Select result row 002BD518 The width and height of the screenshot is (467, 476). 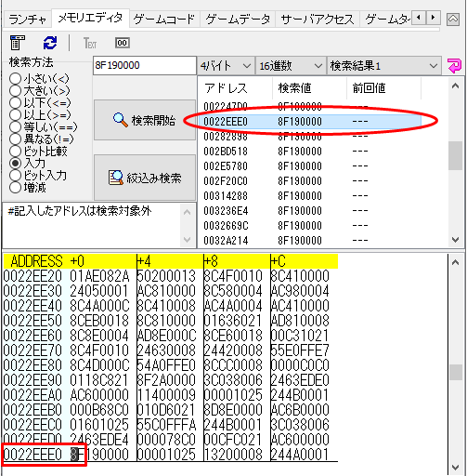(309, 152)
